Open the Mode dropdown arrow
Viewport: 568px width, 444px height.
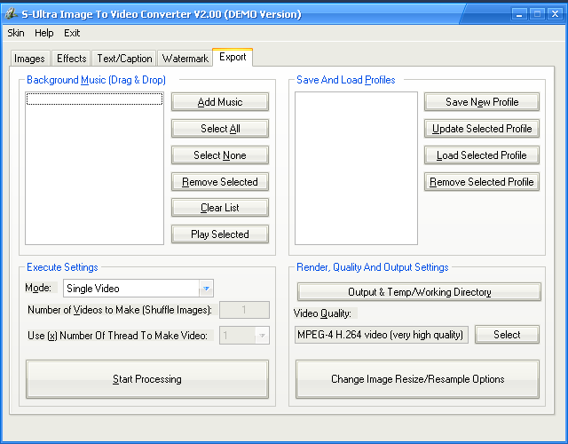click(206, 289)
